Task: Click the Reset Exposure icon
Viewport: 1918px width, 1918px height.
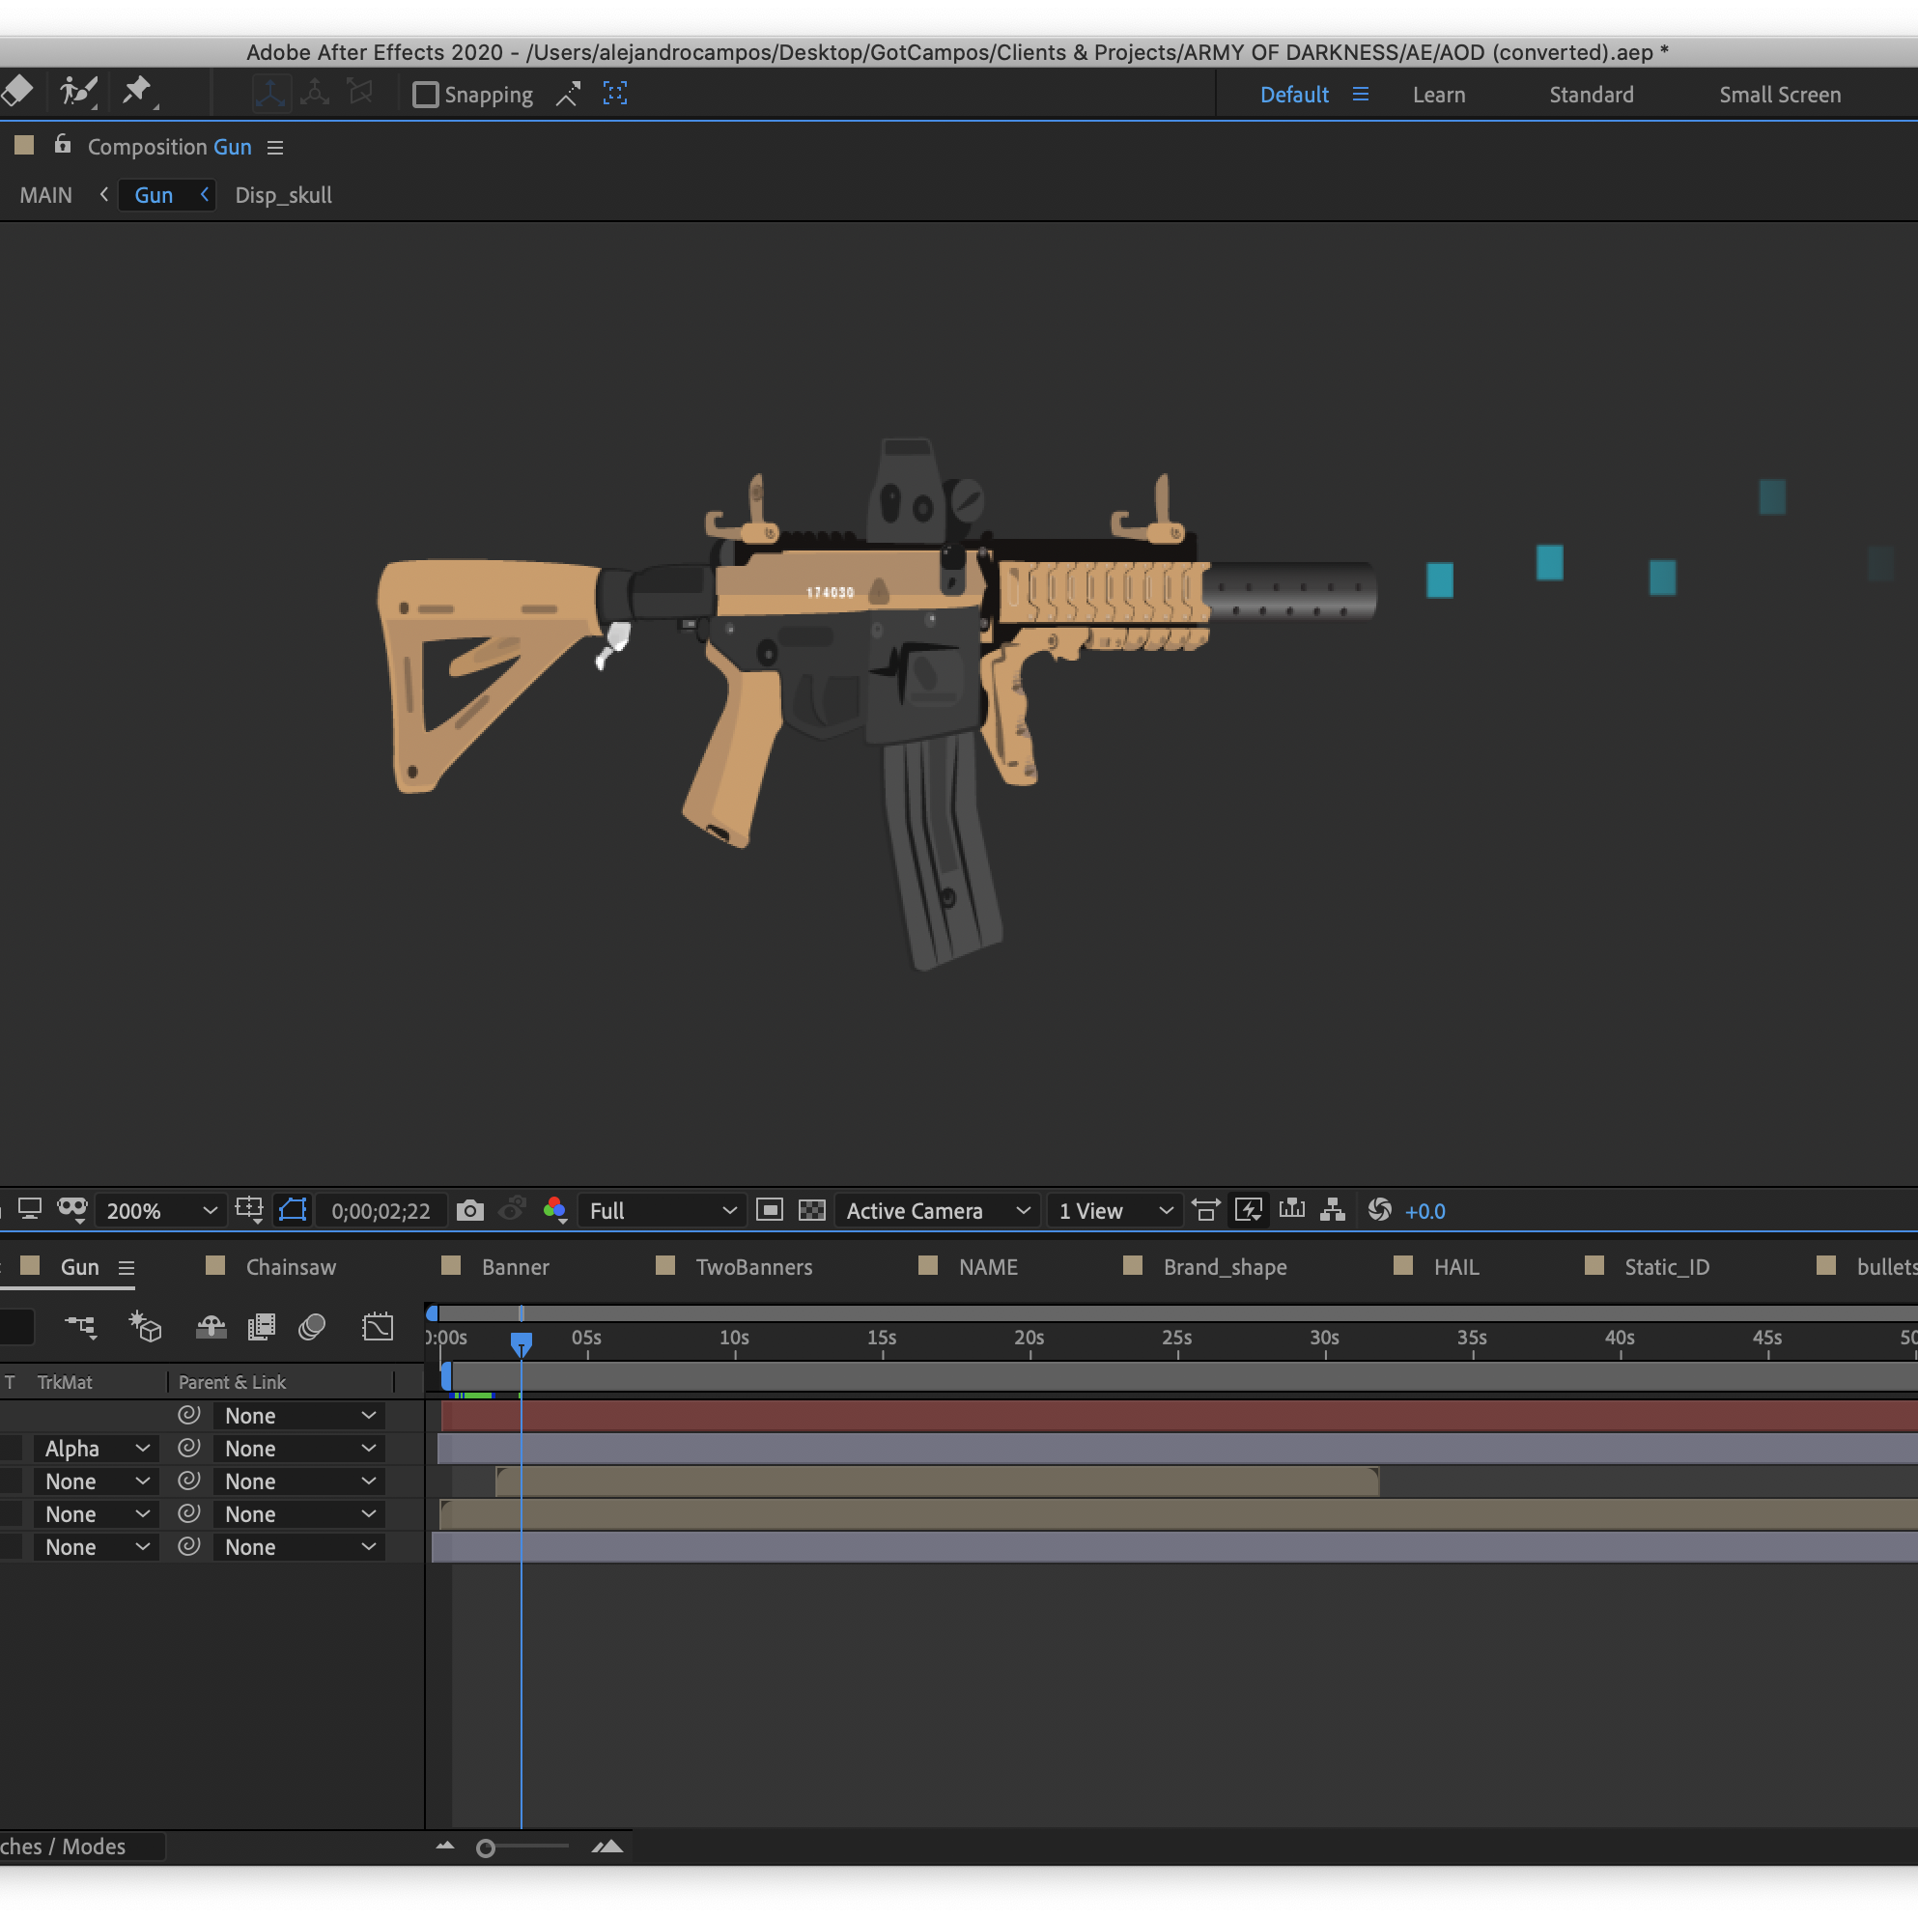Action: point(1379,1210)
